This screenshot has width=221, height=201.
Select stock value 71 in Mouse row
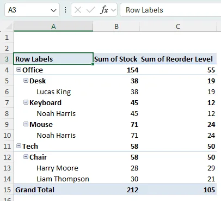pos(116,124)
